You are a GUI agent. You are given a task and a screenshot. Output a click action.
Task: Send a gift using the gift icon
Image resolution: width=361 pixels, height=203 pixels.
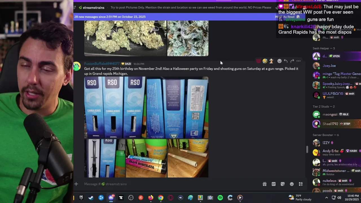(265, 184)
